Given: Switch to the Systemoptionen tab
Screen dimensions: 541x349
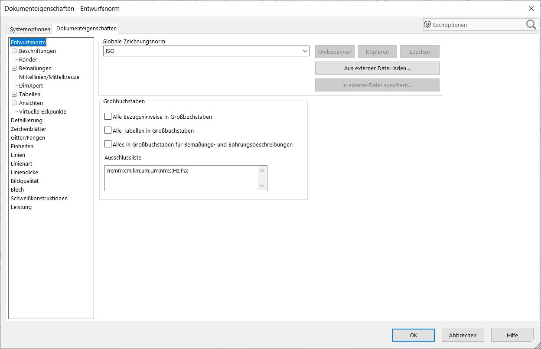Looking at the screenshot, I should 30,29.
